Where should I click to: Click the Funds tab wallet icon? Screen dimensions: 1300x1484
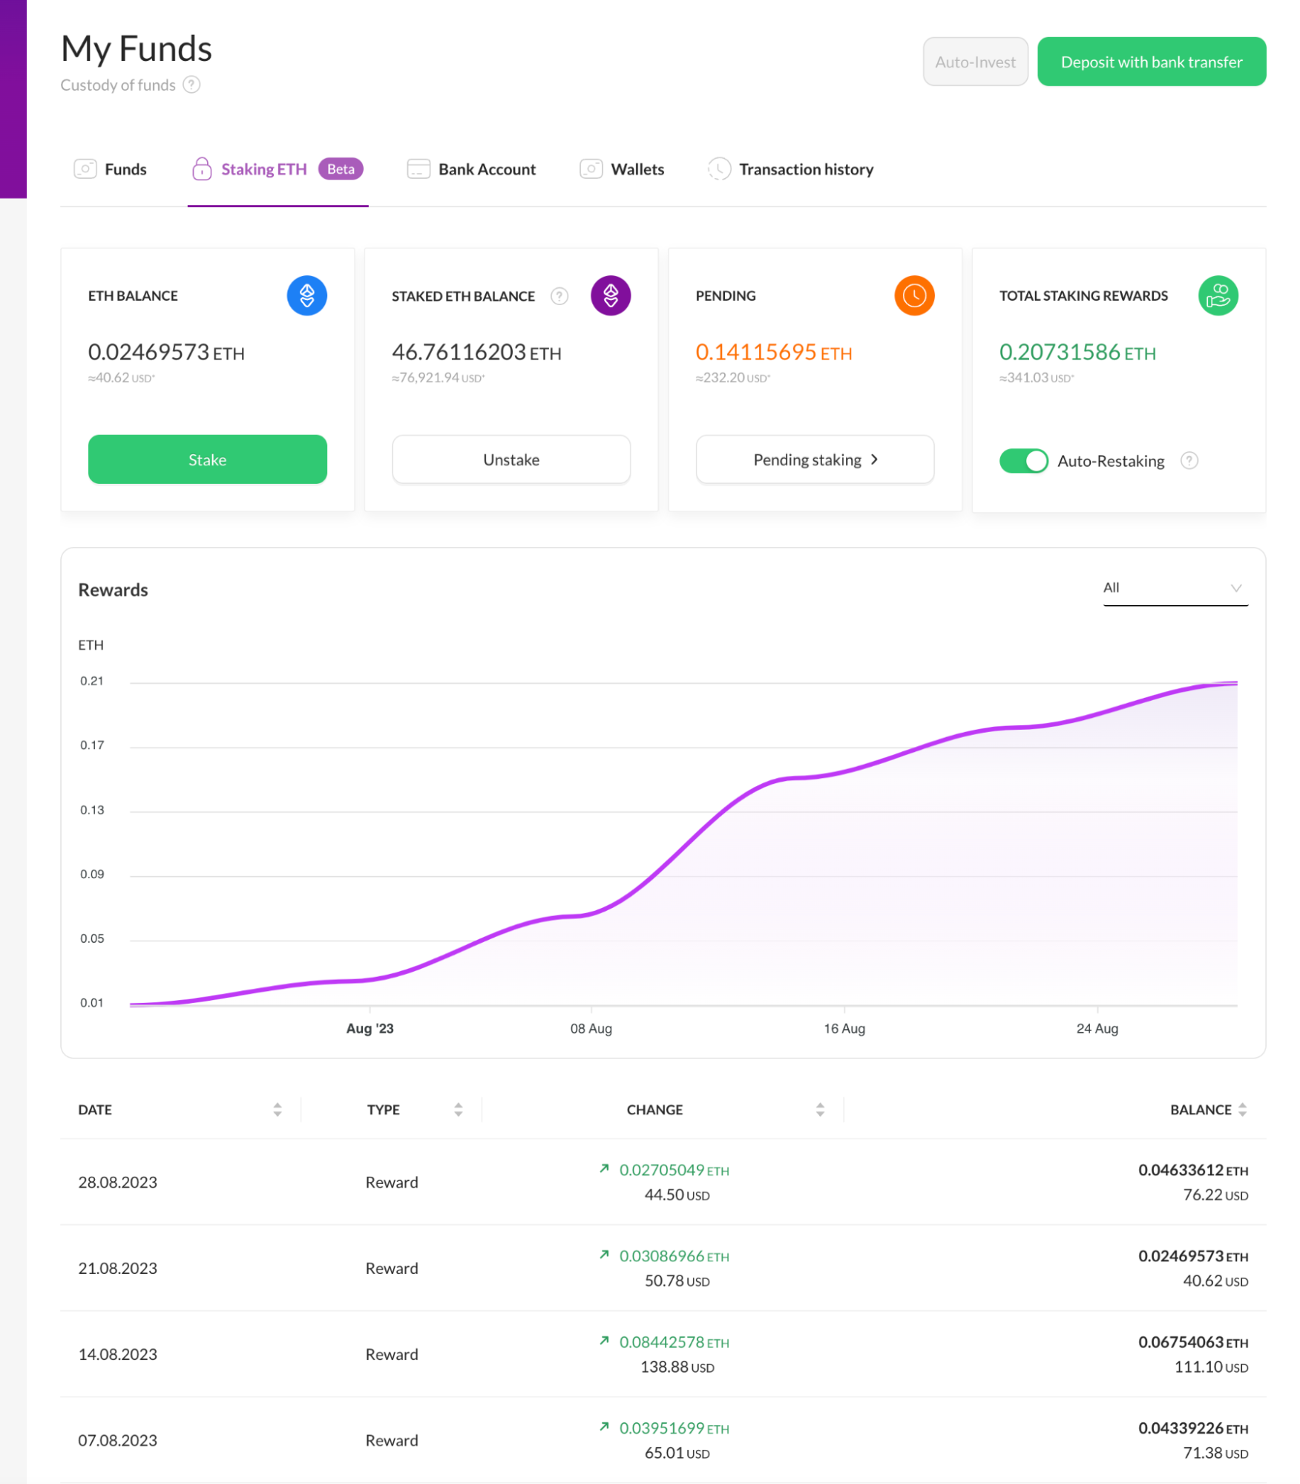click(x=85, y=169)
